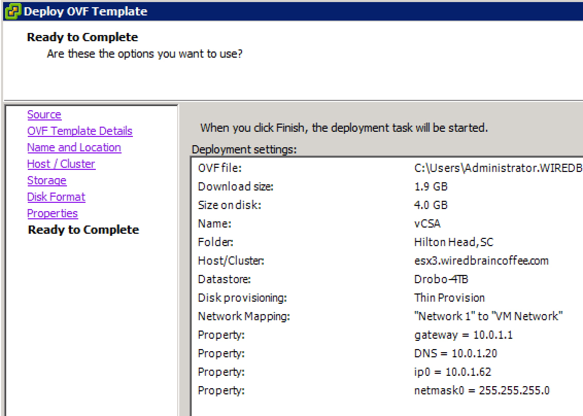Click the Size on disk: label
Viewport: 583px width, 416px height.
pyautogui.click(x=229, y=205)
